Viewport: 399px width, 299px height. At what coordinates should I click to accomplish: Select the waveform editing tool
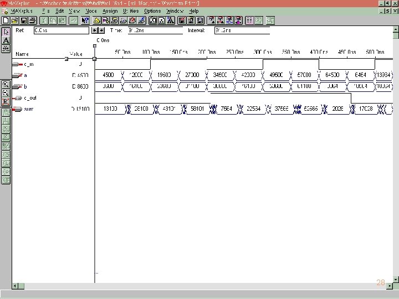click(x=6, y=49)
